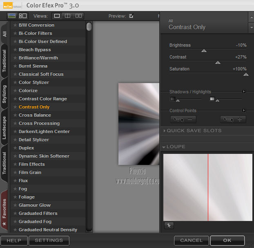Screen dimensions: 254x248
Task: Open the Landscape category tab
Action: pos(4,128)
